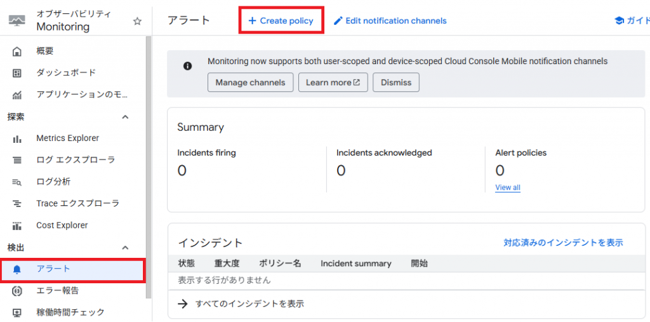Click the Cost Explorer icon
The image size is (650, 322).
[17, 225]
